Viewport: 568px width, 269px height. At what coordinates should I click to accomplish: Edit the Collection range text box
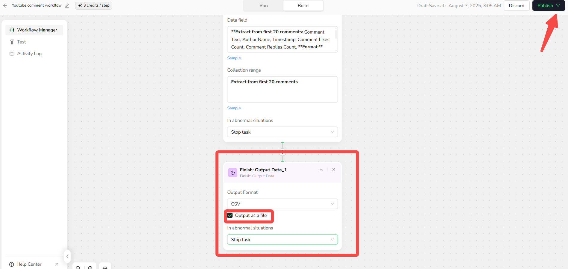tap(282, 89)
